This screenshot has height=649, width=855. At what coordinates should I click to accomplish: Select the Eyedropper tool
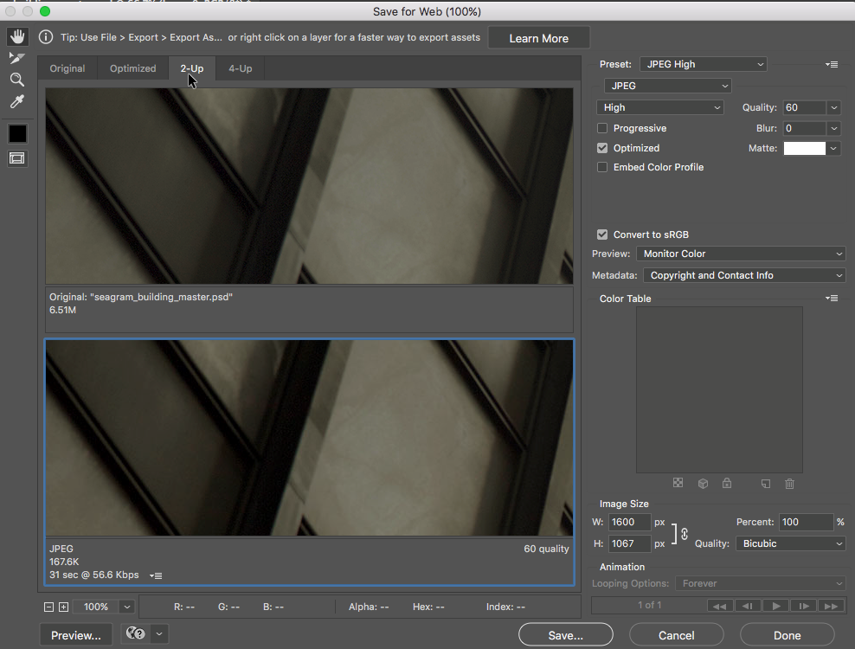[17, 102]
